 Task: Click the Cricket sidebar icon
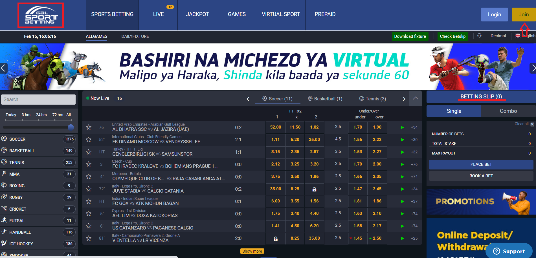[4, 208]
